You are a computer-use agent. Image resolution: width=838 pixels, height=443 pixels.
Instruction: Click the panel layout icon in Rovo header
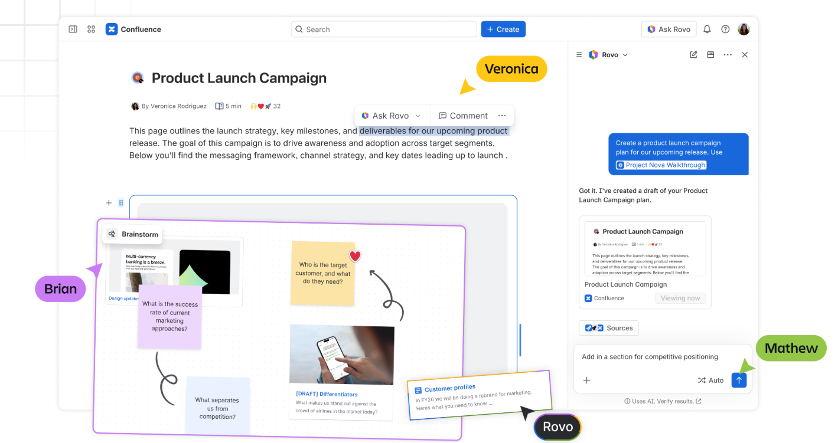[x=710, y=55]
